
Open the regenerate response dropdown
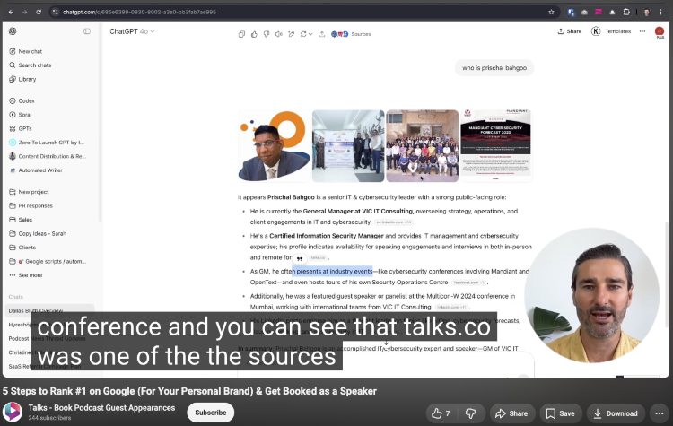[307, 34]
